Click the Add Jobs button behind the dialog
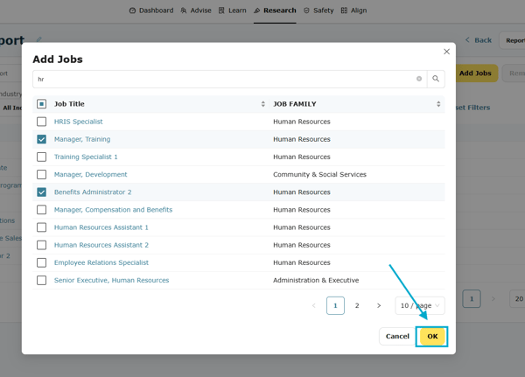The width and height of the screenshot is (525, 377). click(475, 73)
